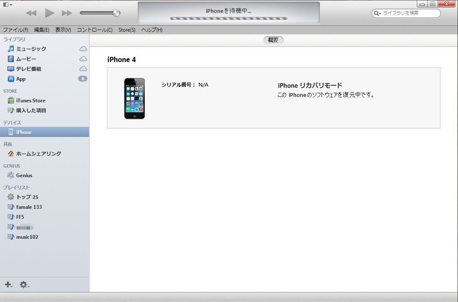Open the window menu icon top-left
This screenshot has height=302, width=458.
(7, 5)
